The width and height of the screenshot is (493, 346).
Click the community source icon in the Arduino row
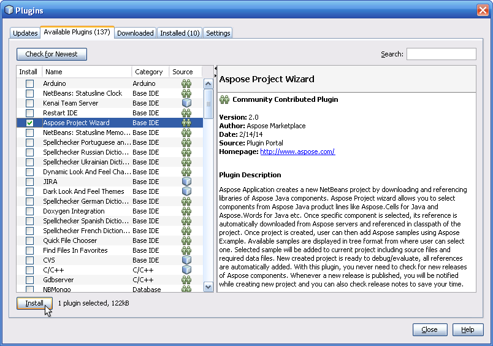coord(186,83)
